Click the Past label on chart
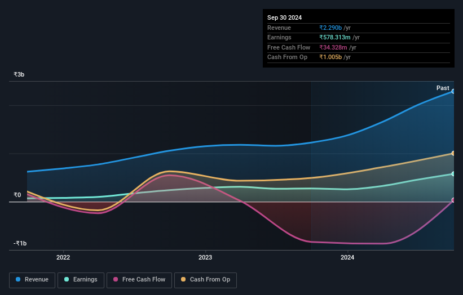The width and height of the screenshot is (463, 295). [443, 88]
